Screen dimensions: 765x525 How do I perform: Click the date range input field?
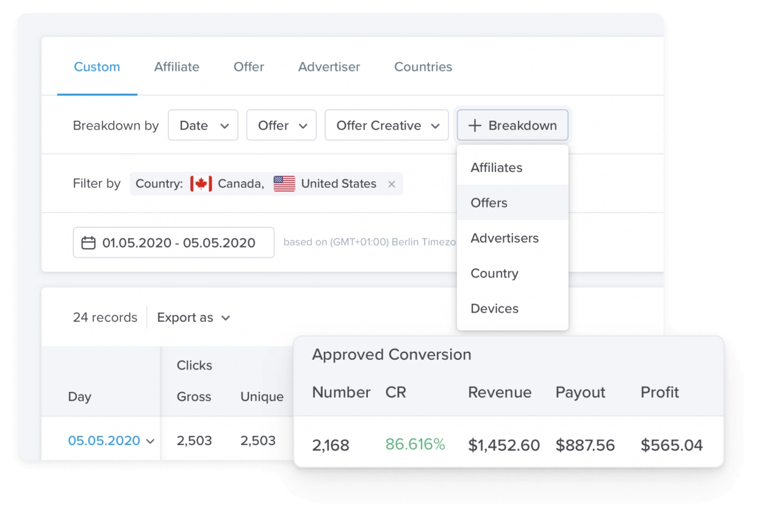coord(178,243)
